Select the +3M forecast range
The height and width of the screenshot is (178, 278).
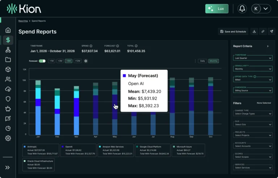pyautogui.click(x=60, y=61)
